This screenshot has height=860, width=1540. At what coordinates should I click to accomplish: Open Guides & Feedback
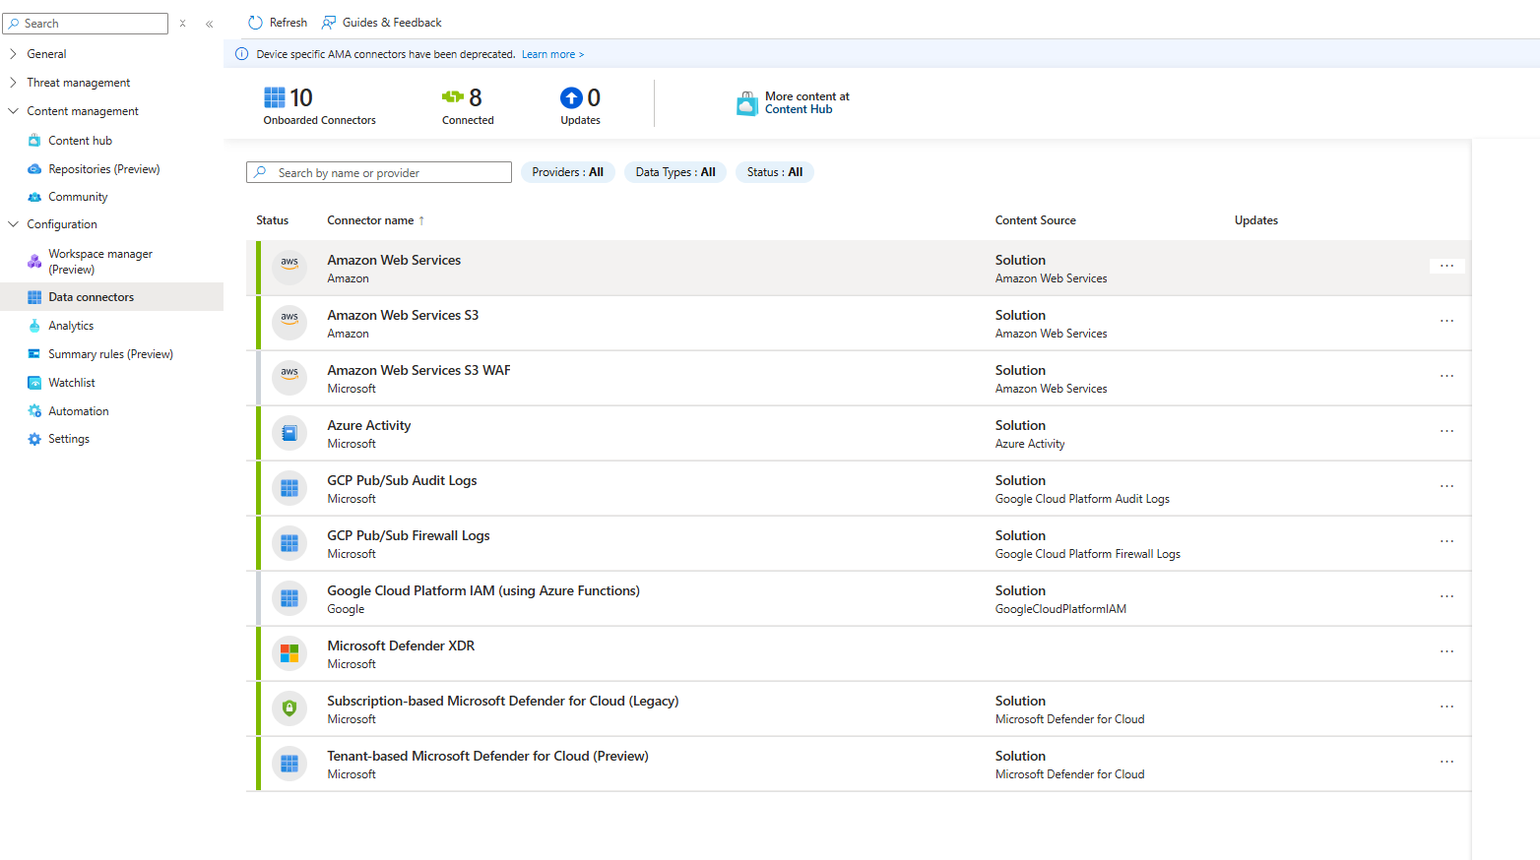click(x=381, y=23)
